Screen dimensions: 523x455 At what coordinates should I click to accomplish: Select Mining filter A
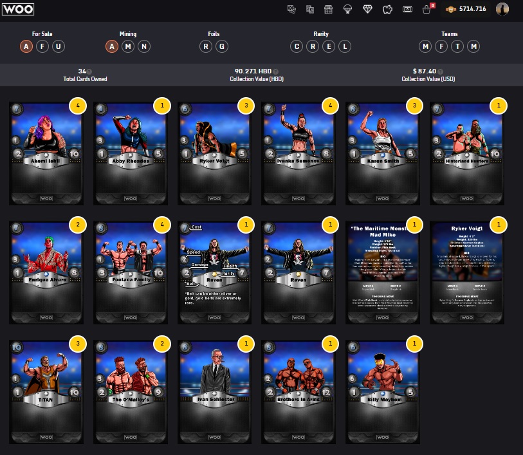(112, 46)
